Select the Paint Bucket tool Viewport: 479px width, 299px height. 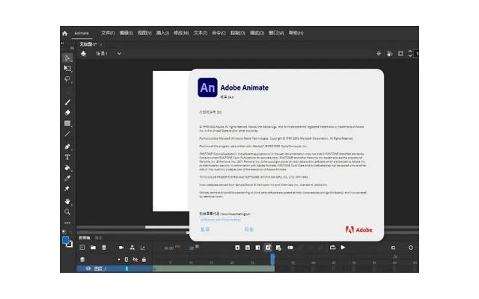67,167
